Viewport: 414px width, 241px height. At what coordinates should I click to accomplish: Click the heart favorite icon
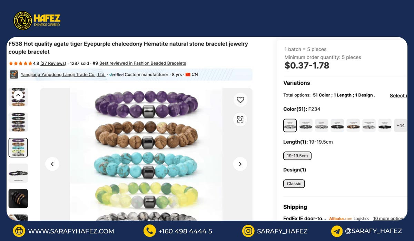(240, 100)
